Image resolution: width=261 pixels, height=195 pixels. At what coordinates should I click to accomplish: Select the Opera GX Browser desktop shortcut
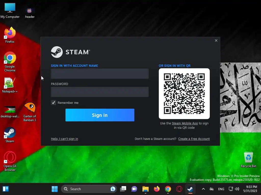[10, 161]
